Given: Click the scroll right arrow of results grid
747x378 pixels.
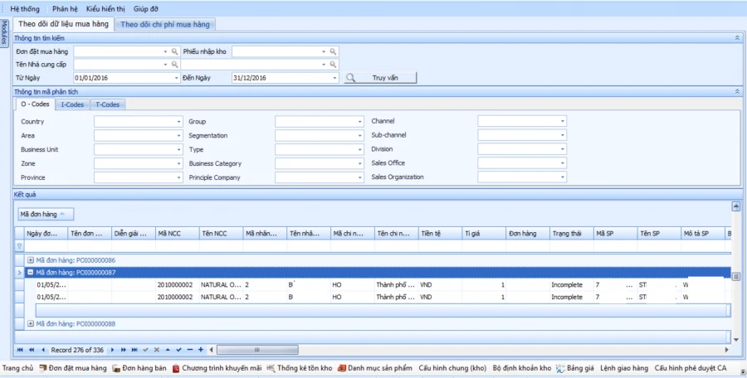Looking at the screenshot, I should click(x=727, y=350).
